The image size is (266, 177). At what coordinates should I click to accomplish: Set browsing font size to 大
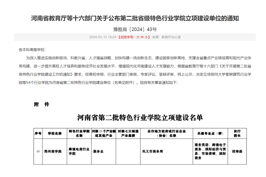tap(138, 37)
